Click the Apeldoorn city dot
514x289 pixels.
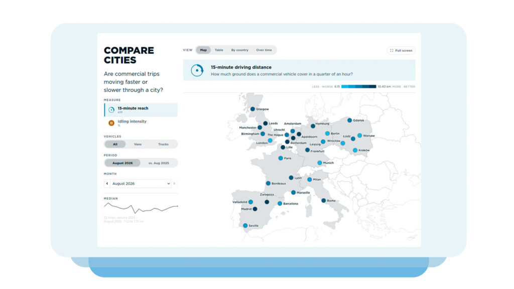coord(299,134)
